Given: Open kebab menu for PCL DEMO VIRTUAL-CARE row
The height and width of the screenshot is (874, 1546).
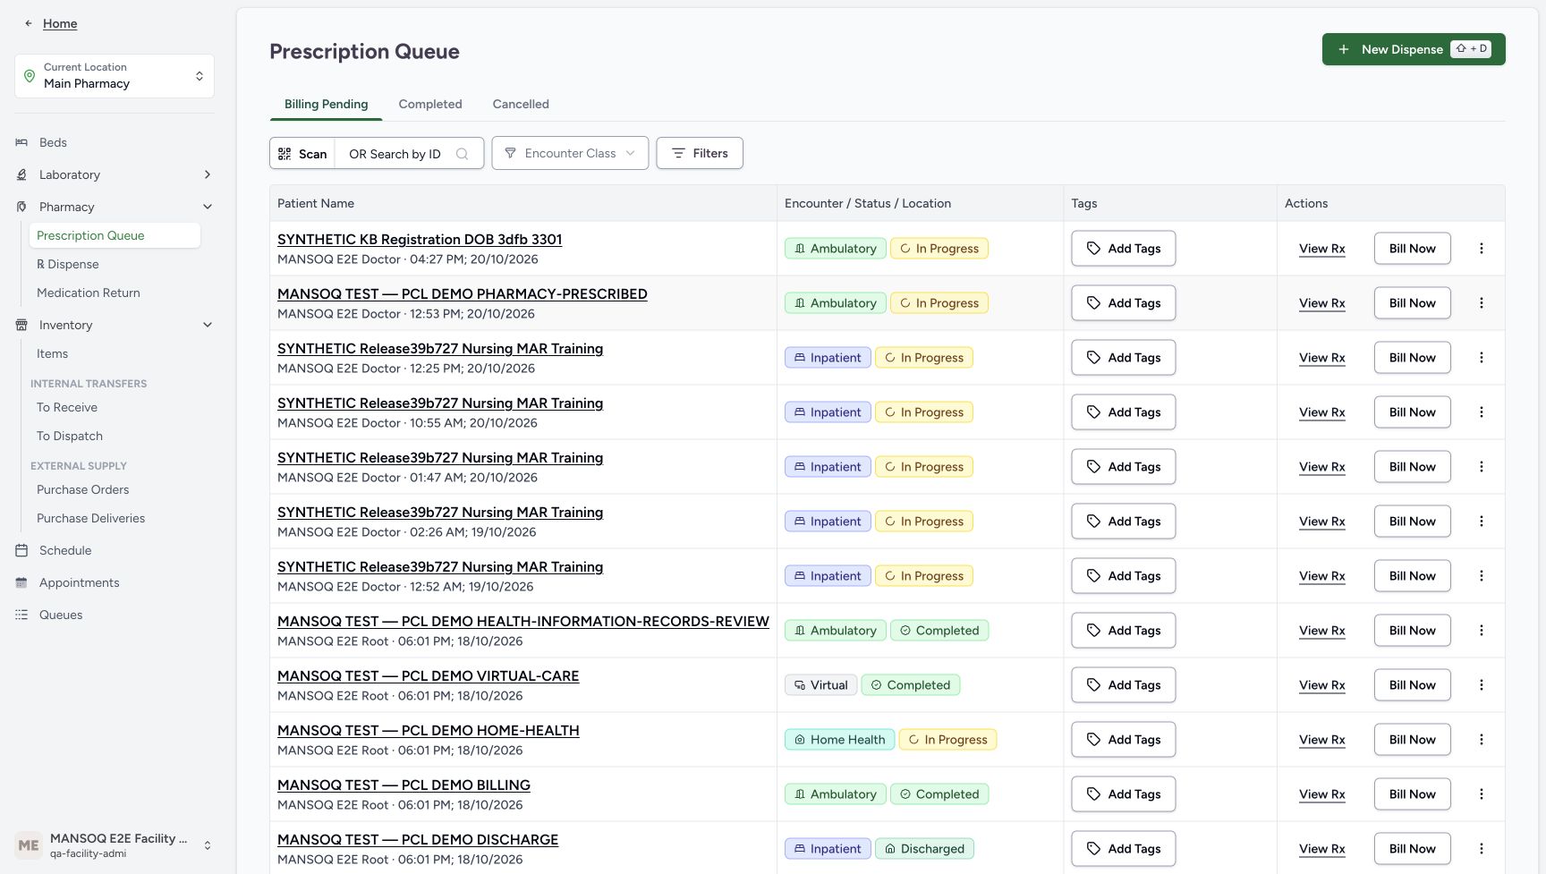Looking at the screenshot, I should (1482, 685).
